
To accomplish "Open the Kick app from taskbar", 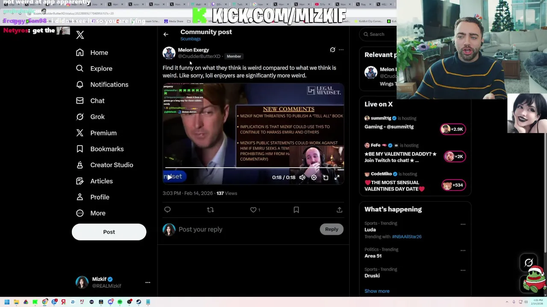I will click(x=35, y=302).
